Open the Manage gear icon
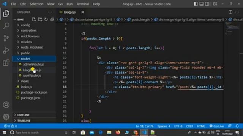Viewport: 243px width, 136px height. click(6, 117)
